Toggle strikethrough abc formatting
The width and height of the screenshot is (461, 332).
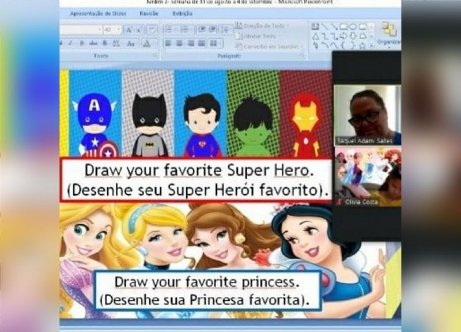pyautogui.click(x=93, y=43)
